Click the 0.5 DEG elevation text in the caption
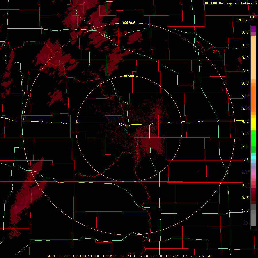This screenshot has width=258, height=258. [x=143, y=256]
